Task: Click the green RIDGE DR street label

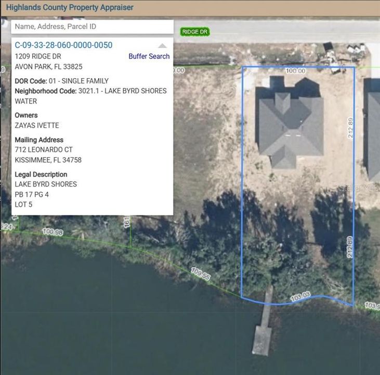Action: pyautogui.click(x=195, y=32)
